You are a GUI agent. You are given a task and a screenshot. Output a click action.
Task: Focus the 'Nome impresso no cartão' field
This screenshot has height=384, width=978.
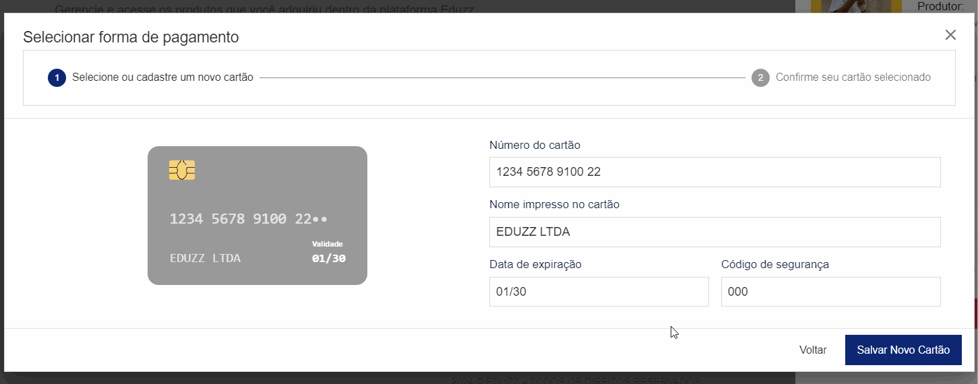coord(714,232)
